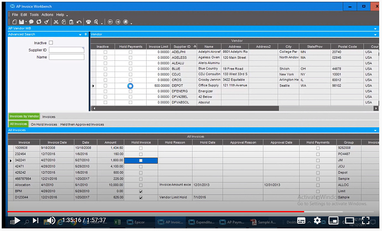
Task: Click the Supplier ID search field
Action: [67, 50]
